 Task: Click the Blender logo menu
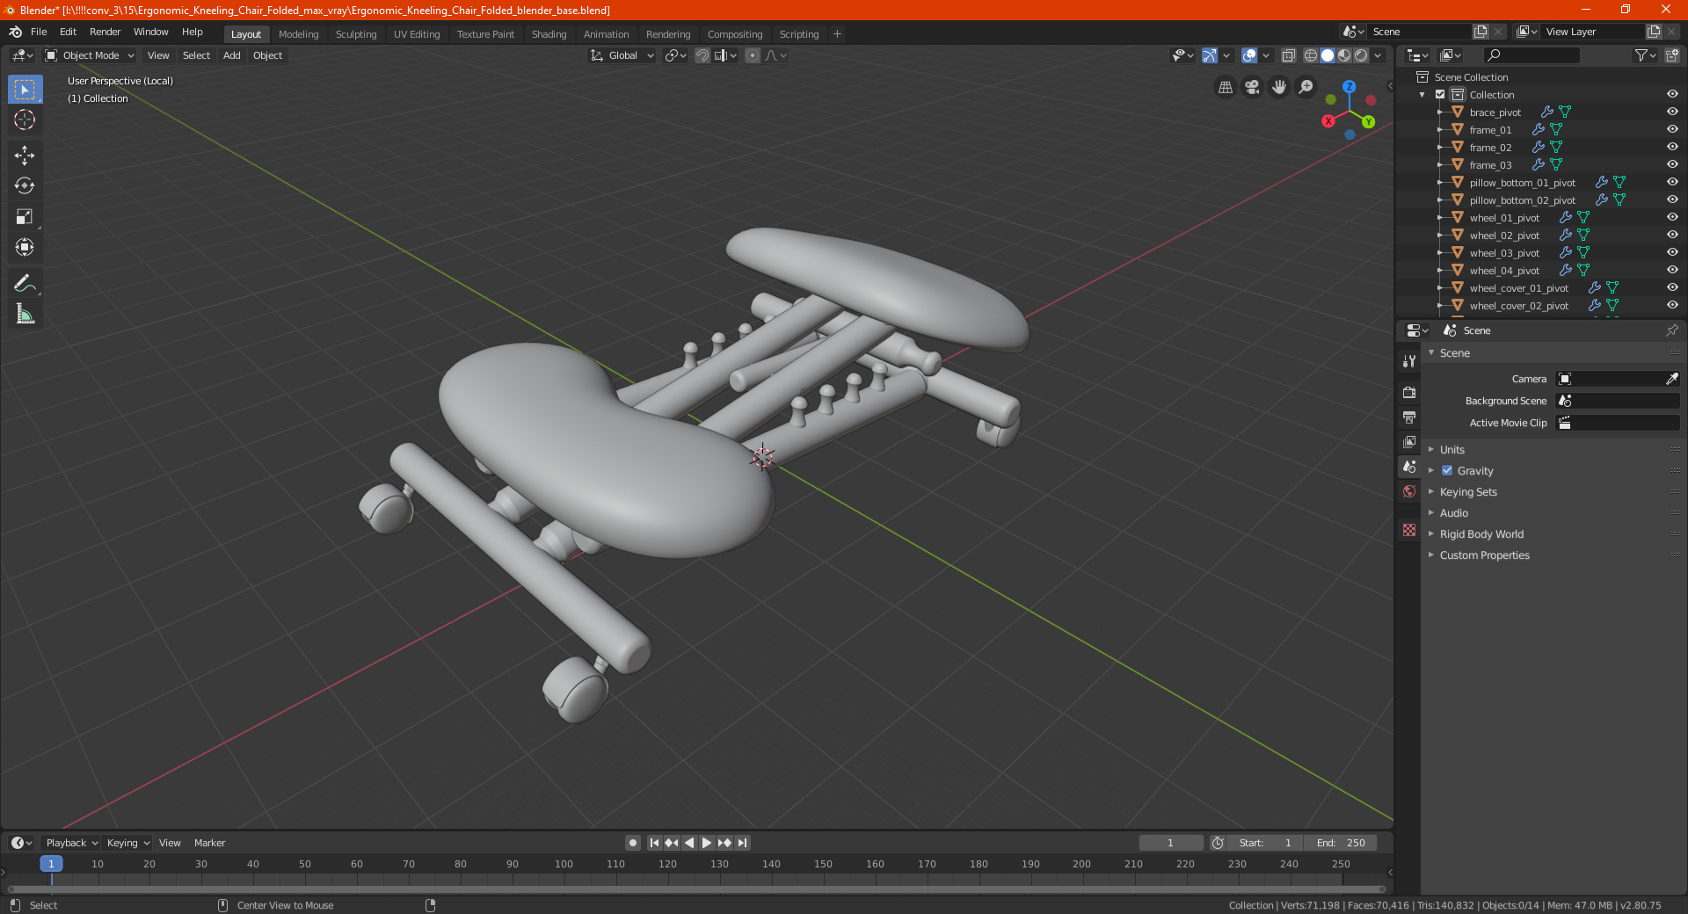coord(15,32)
